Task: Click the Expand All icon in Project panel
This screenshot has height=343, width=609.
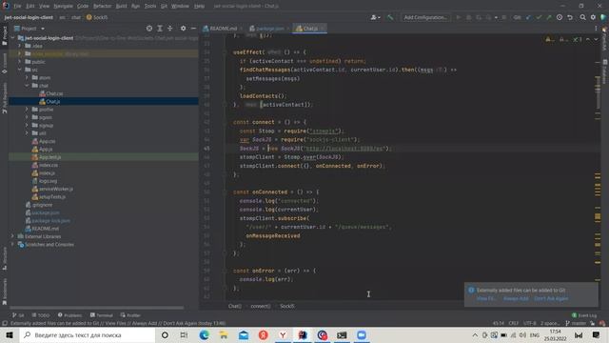Action: pyautogui.click(x=160, y=29)
